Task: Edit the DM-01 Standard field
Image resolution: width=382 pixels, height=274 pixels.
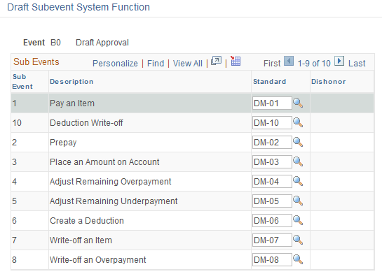Action: tap(272, 103)
